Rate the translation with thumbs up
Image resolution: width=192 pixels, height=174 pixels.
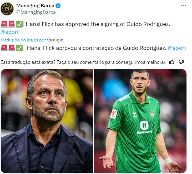coord(172,62)
